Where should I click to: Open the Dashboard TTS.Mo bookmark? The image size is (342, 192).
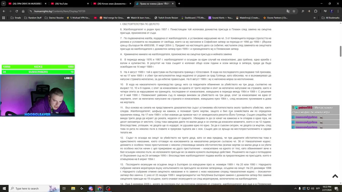[193, 18]
